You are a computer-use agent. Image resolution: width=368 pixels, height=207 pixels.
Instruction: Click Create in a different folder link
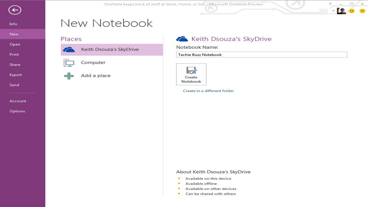[208, 91]
